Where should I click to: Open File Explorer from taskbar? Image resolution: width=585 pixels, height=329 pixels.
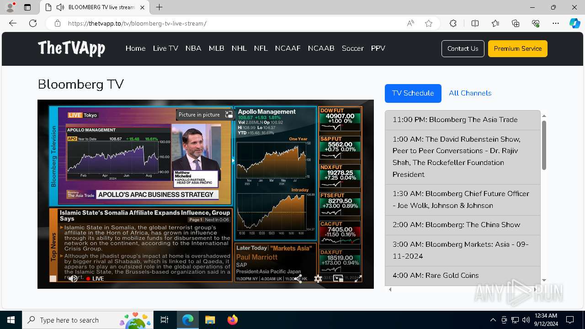point(210,320)
